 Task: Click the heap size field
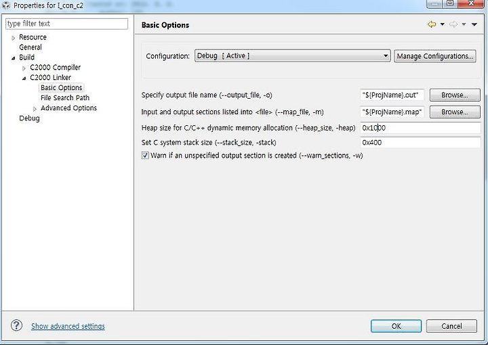click(x=420, y=128)
